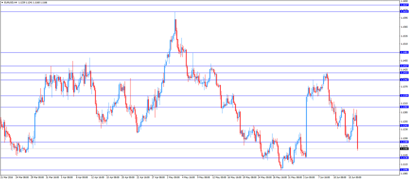The height and width of the screenshot is (180, 409).
Task: Click the 1.1370 price scale value
Action: click(x=405, y=87)
